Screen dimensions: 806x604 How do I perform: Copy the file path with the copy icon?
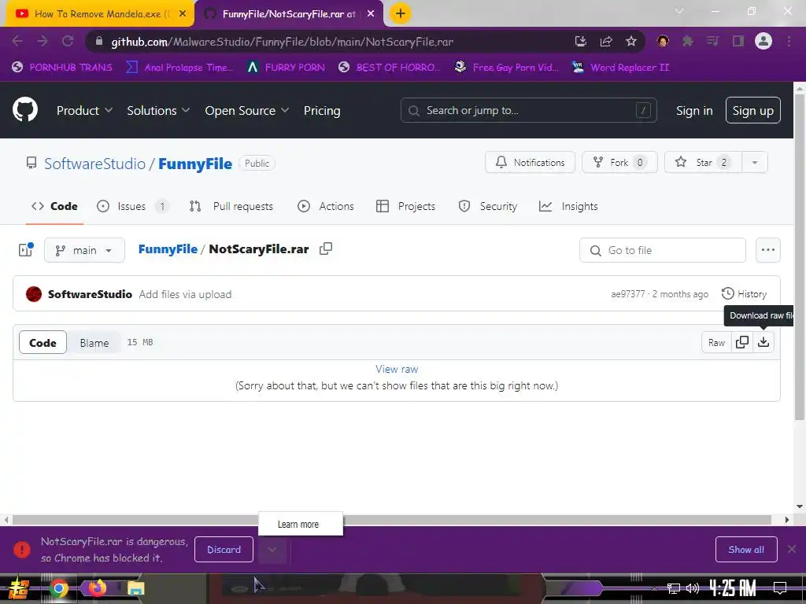pyautogui.click(x=326, y=249)
